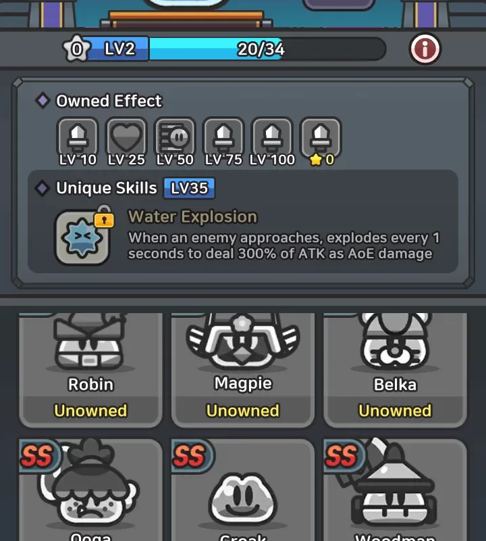Tap the LV2 level label
This screenshot has height=541, width=486.
pos(119,49)
